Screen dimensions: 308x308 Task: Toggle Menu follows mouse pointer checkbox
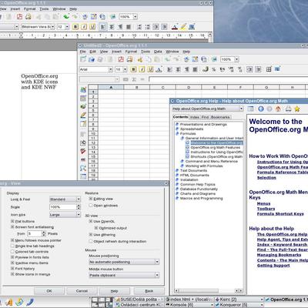click(12, 240)
